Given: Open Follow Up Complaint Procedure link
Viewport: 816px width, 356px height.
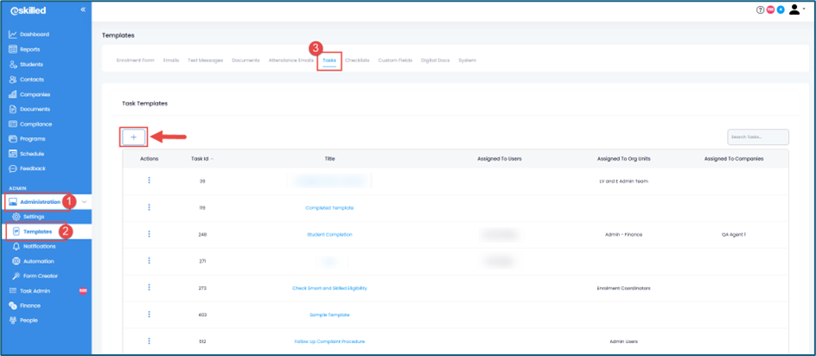Looking at the screenshot, I should (329, 341).
